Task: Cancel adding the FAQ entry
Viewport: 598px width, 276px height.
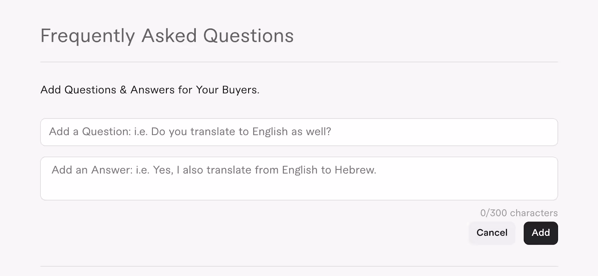Action: click(492, 233)
